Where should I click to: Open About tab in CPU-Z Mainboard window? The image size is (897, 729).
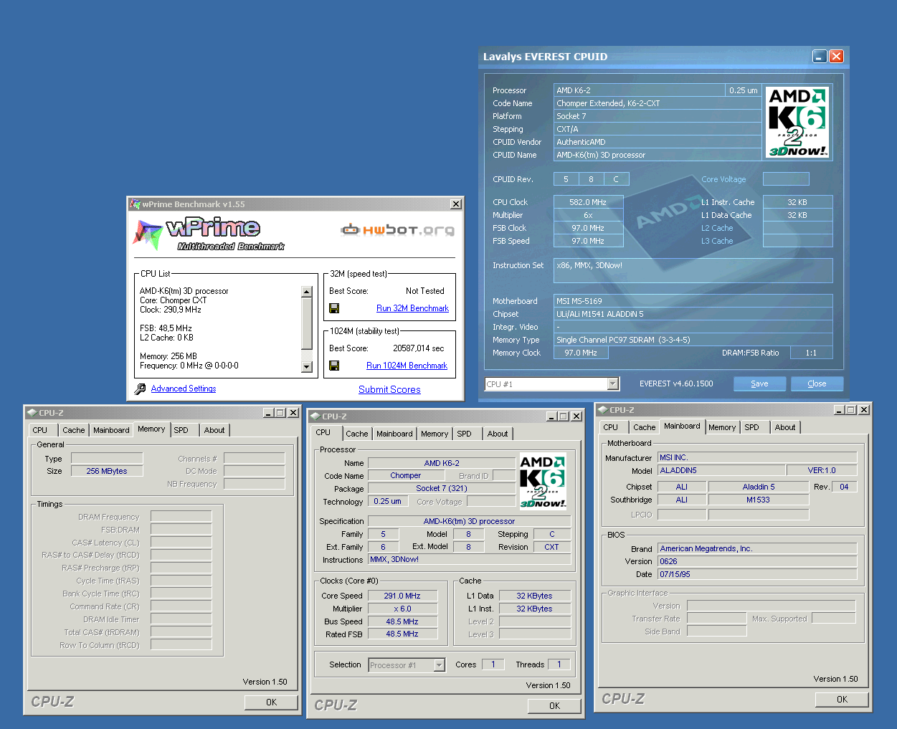(785, 427)
